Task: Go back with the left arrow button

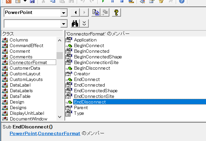Action: click(x=75, y=13)
